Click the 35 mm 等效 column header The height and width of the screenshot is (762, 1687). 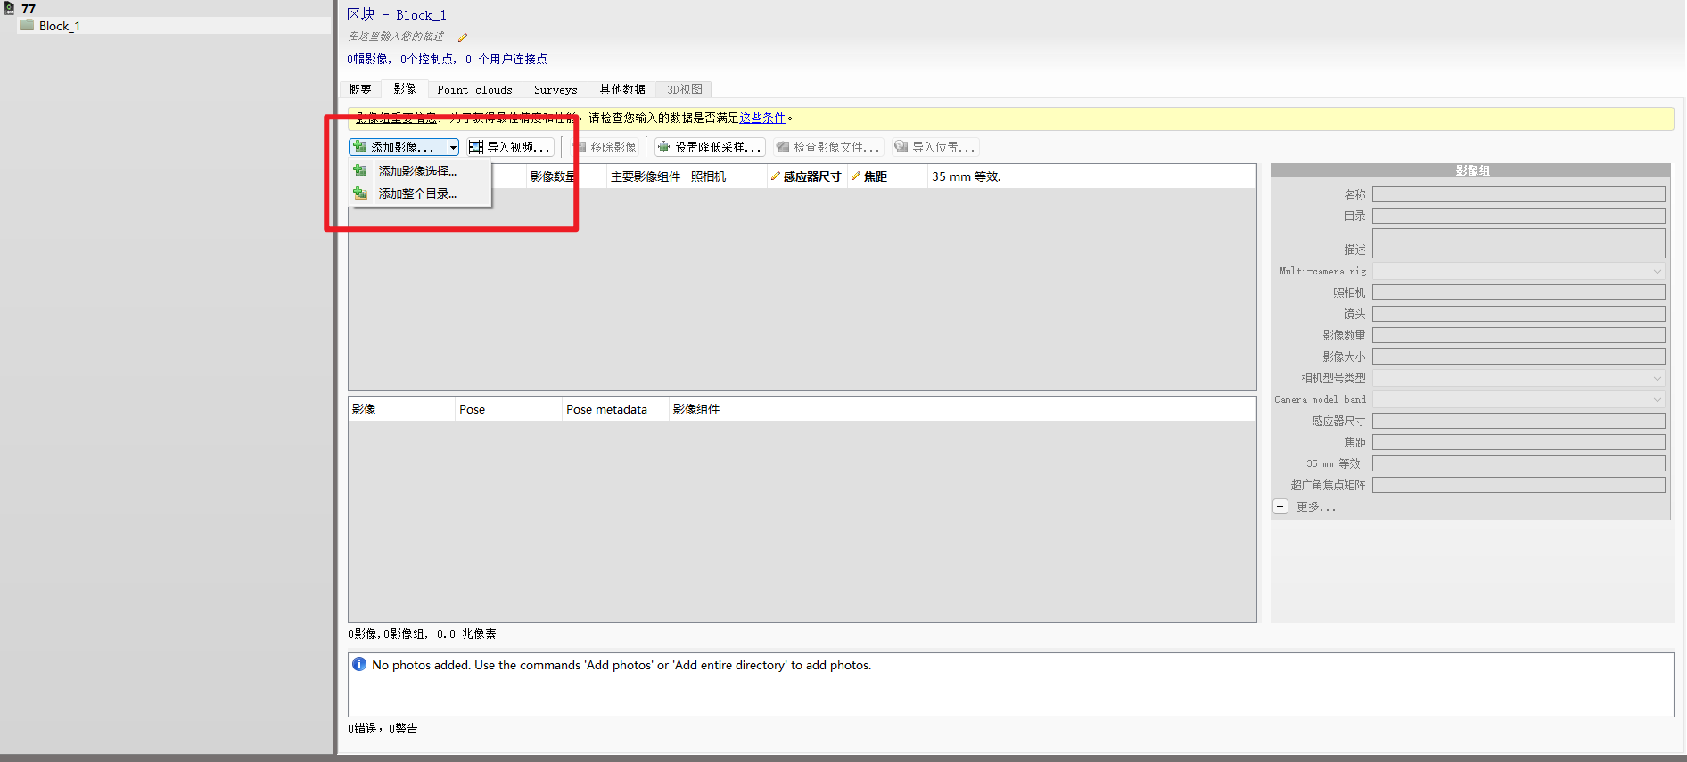coord(967,176)
